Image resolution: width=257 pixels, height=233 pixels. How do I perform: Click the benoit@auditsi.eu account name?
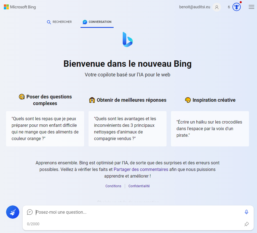pos(195,7)
